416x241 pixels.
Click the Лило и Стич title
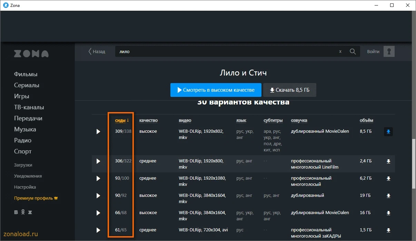(243, 73)
